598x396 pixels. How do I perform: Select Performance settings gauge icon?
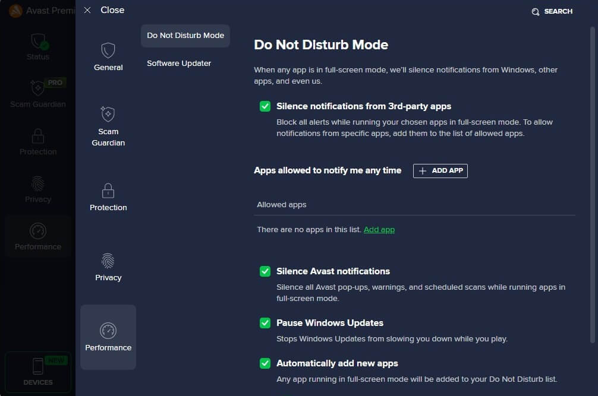(x=108, y=331)
